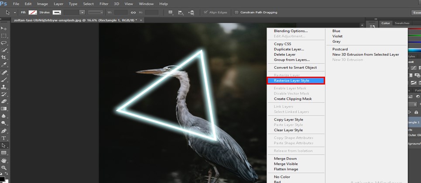421x183 pixels.
Task: Choose Rasterize Layer Style
Action: click(x=296, y=81)
